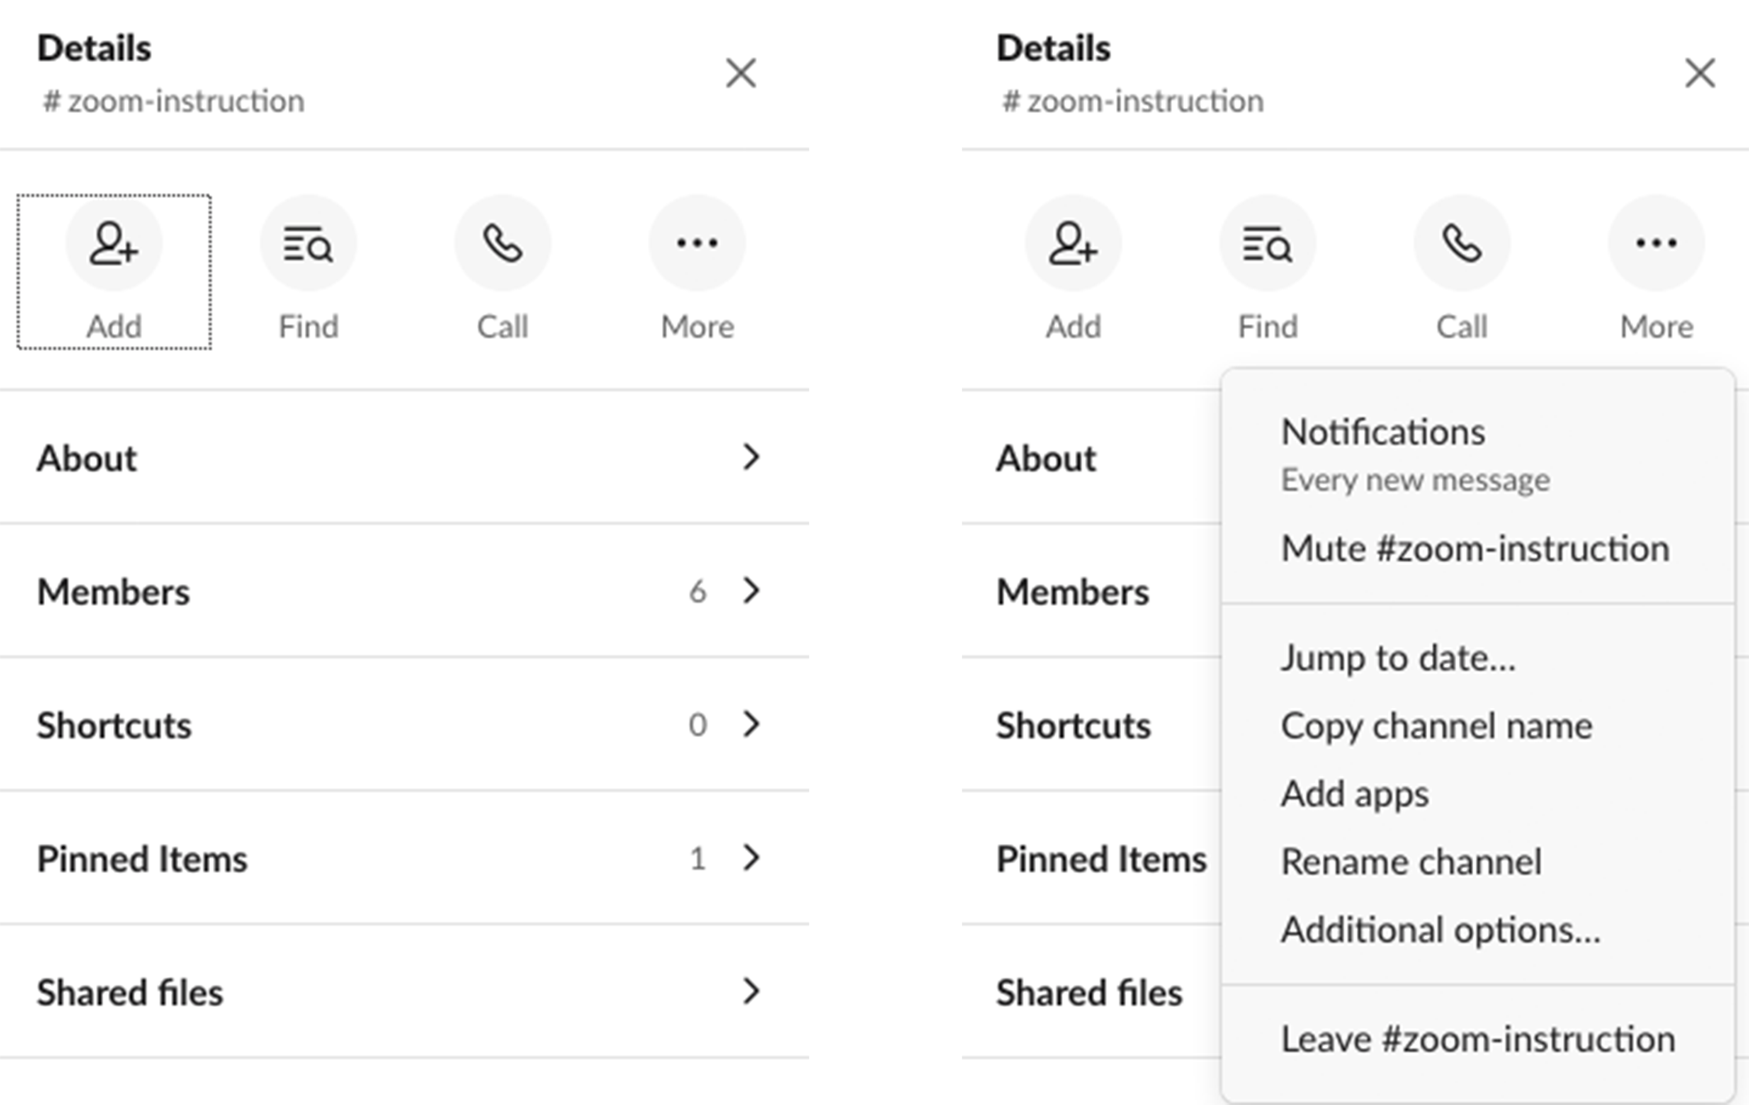Click the Details heading in the right panel

coord(1054,48)
